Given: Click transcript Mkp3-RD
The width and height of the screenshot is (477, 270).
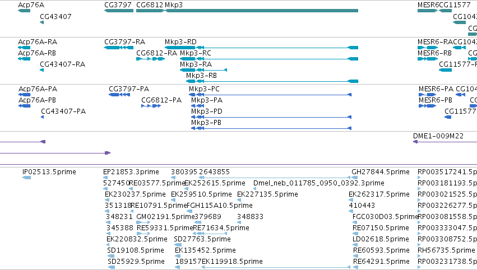Looking at the screenshot, I should tap(261, 48).
